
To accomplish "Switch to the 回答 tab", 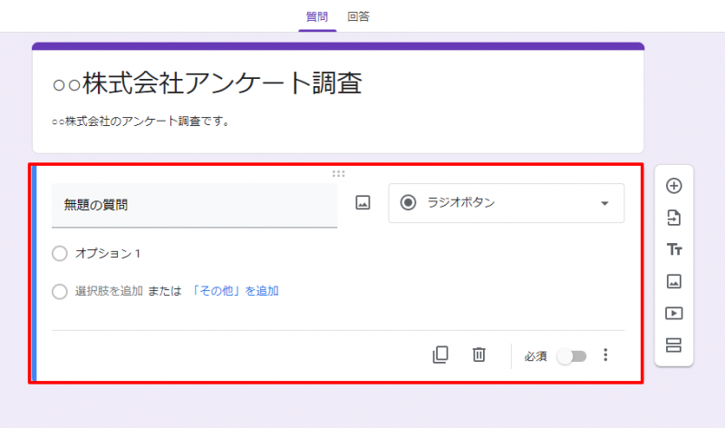I will (x=358, y=16).
